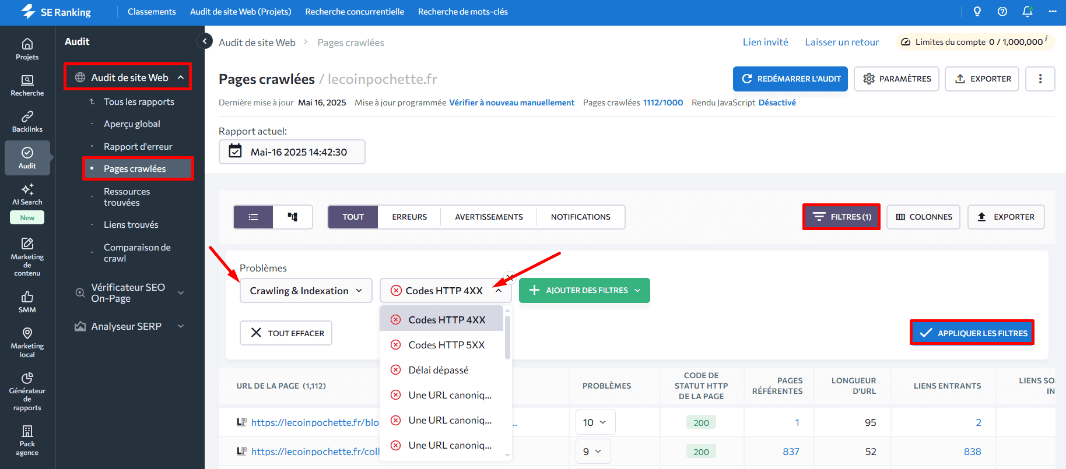Open the SMM sidebar icon
The image size is (1066, 469).
click(27, 302)
